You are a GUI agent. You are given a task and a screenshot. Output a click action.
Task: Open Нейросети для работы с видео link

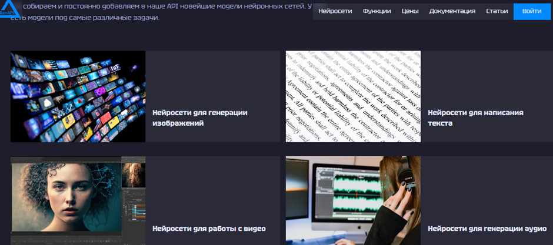(x=209, y=229)
